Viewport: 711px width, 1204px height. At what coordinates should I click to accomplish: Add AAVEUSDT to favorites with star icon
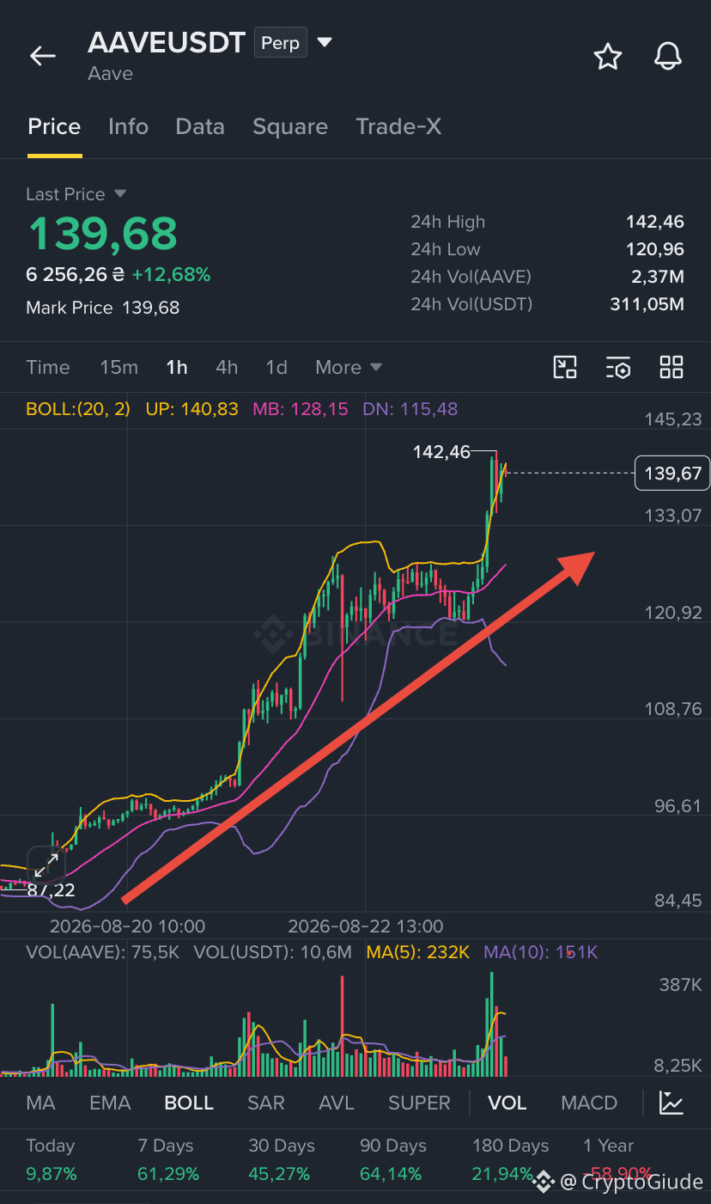(608, 57)
